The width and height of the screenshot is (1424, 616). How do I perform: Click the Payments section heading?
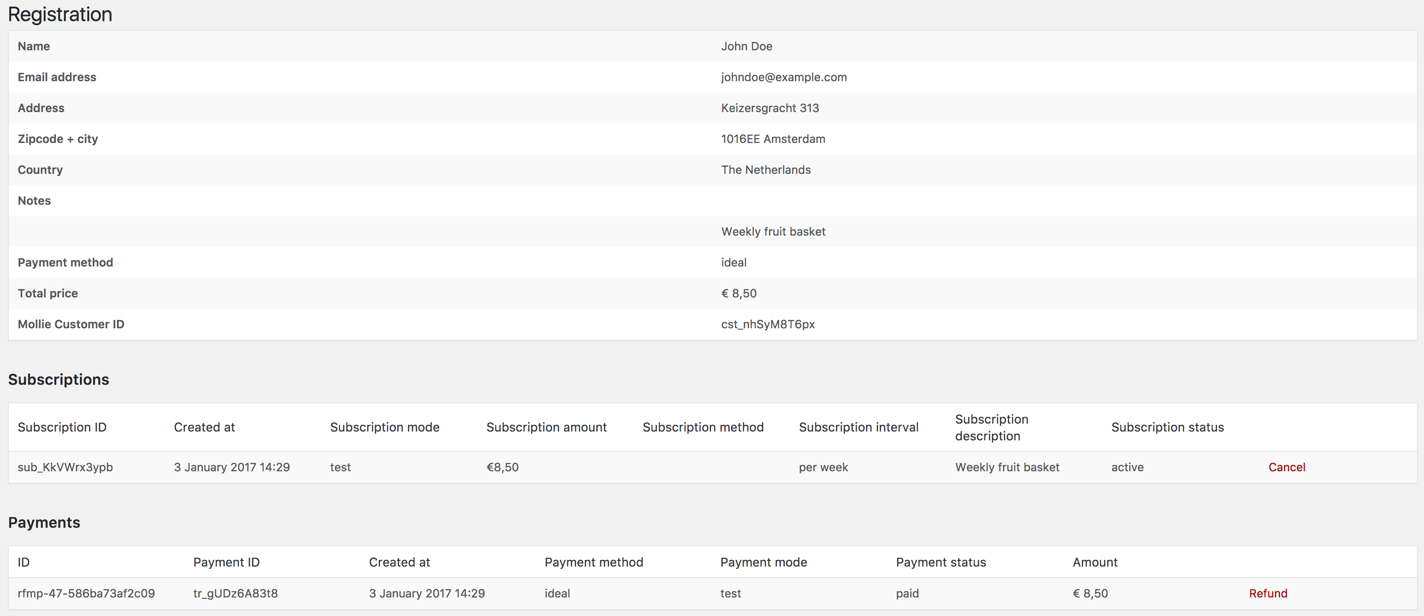44,522
